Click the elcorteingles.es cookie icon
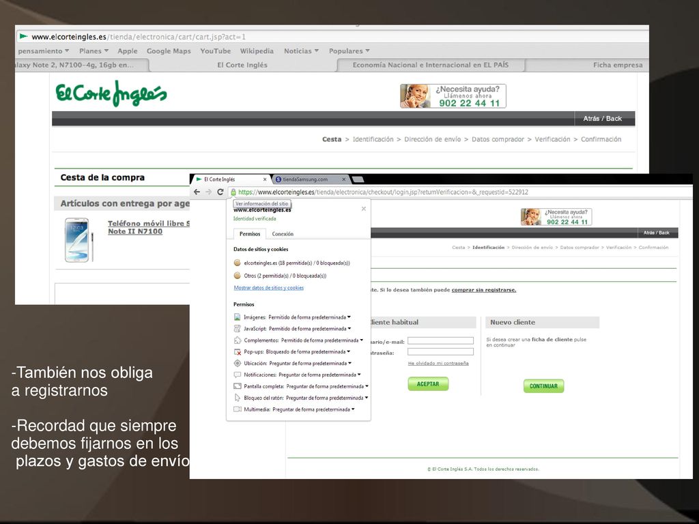Screen dimensions: 699x524 pos(237,263)
